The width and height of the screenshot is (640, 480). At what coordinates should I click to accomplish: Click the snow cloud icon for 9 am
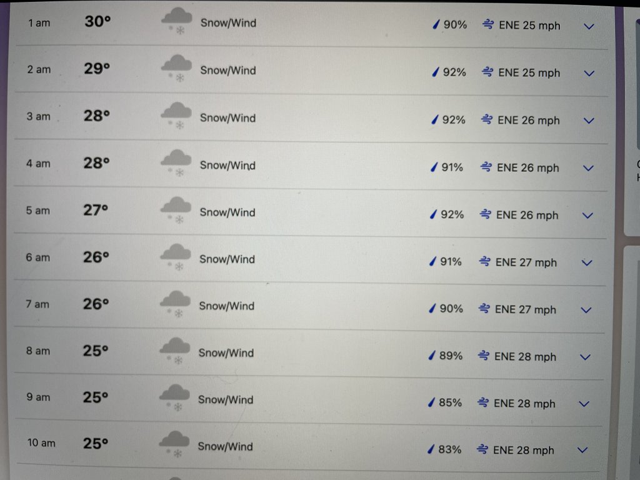174,396
